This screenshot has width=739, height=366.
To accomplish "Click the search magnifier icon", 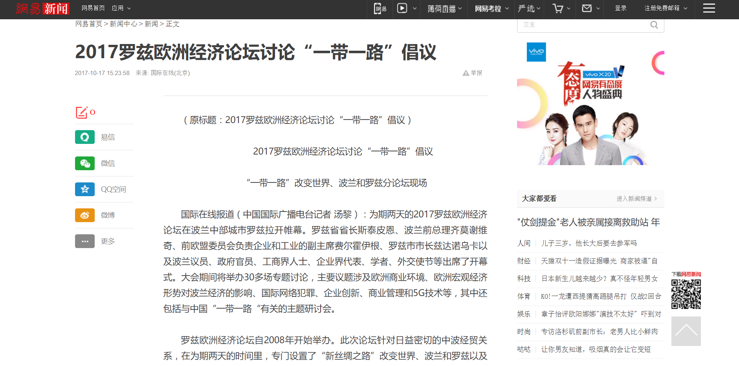I will point(654,25).
